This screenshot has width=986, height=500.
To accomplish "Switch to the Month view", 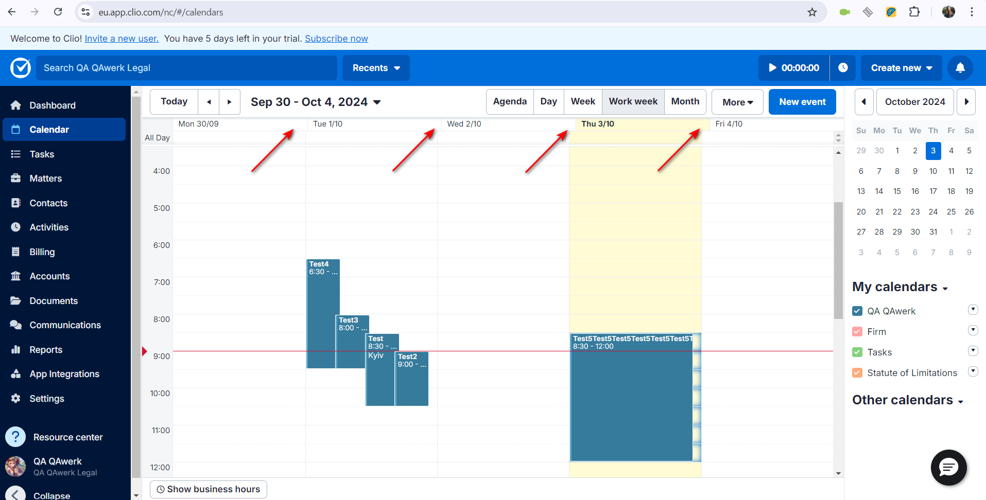I will point(685,102).
